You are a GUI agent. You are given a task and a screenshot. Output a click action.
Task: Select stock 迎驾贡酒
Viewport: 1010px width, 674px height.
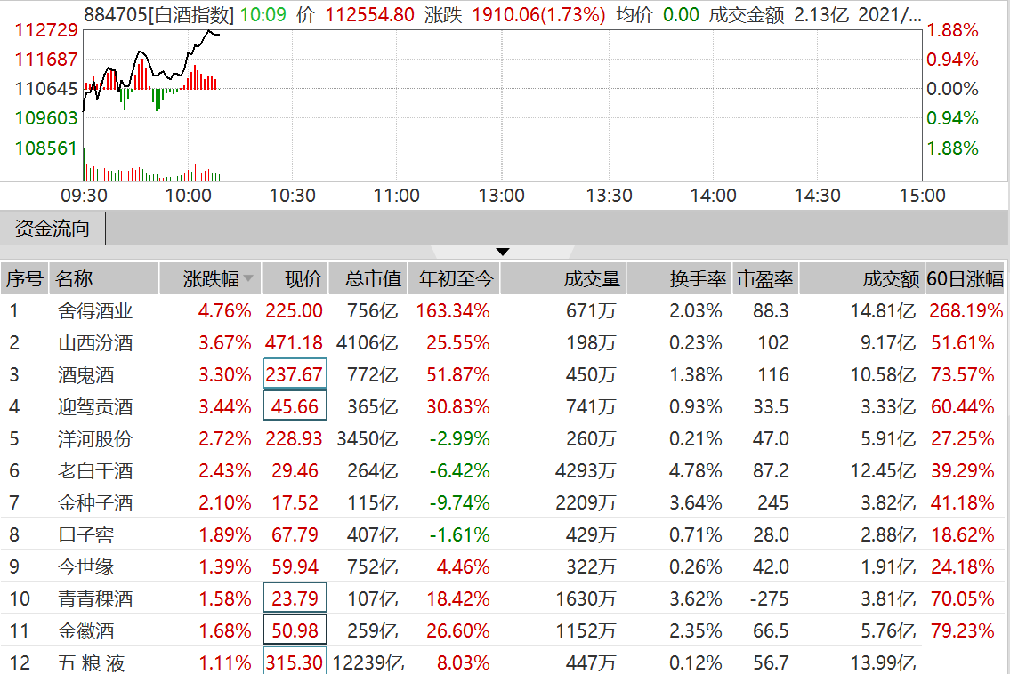tap(95, 407)
